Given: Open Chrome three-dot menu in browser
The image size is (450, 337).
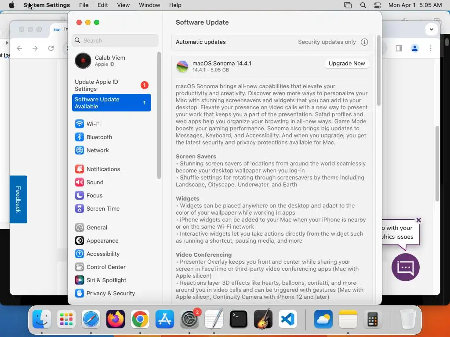Looking at the screenshot, I should click(x=431, y=48).
